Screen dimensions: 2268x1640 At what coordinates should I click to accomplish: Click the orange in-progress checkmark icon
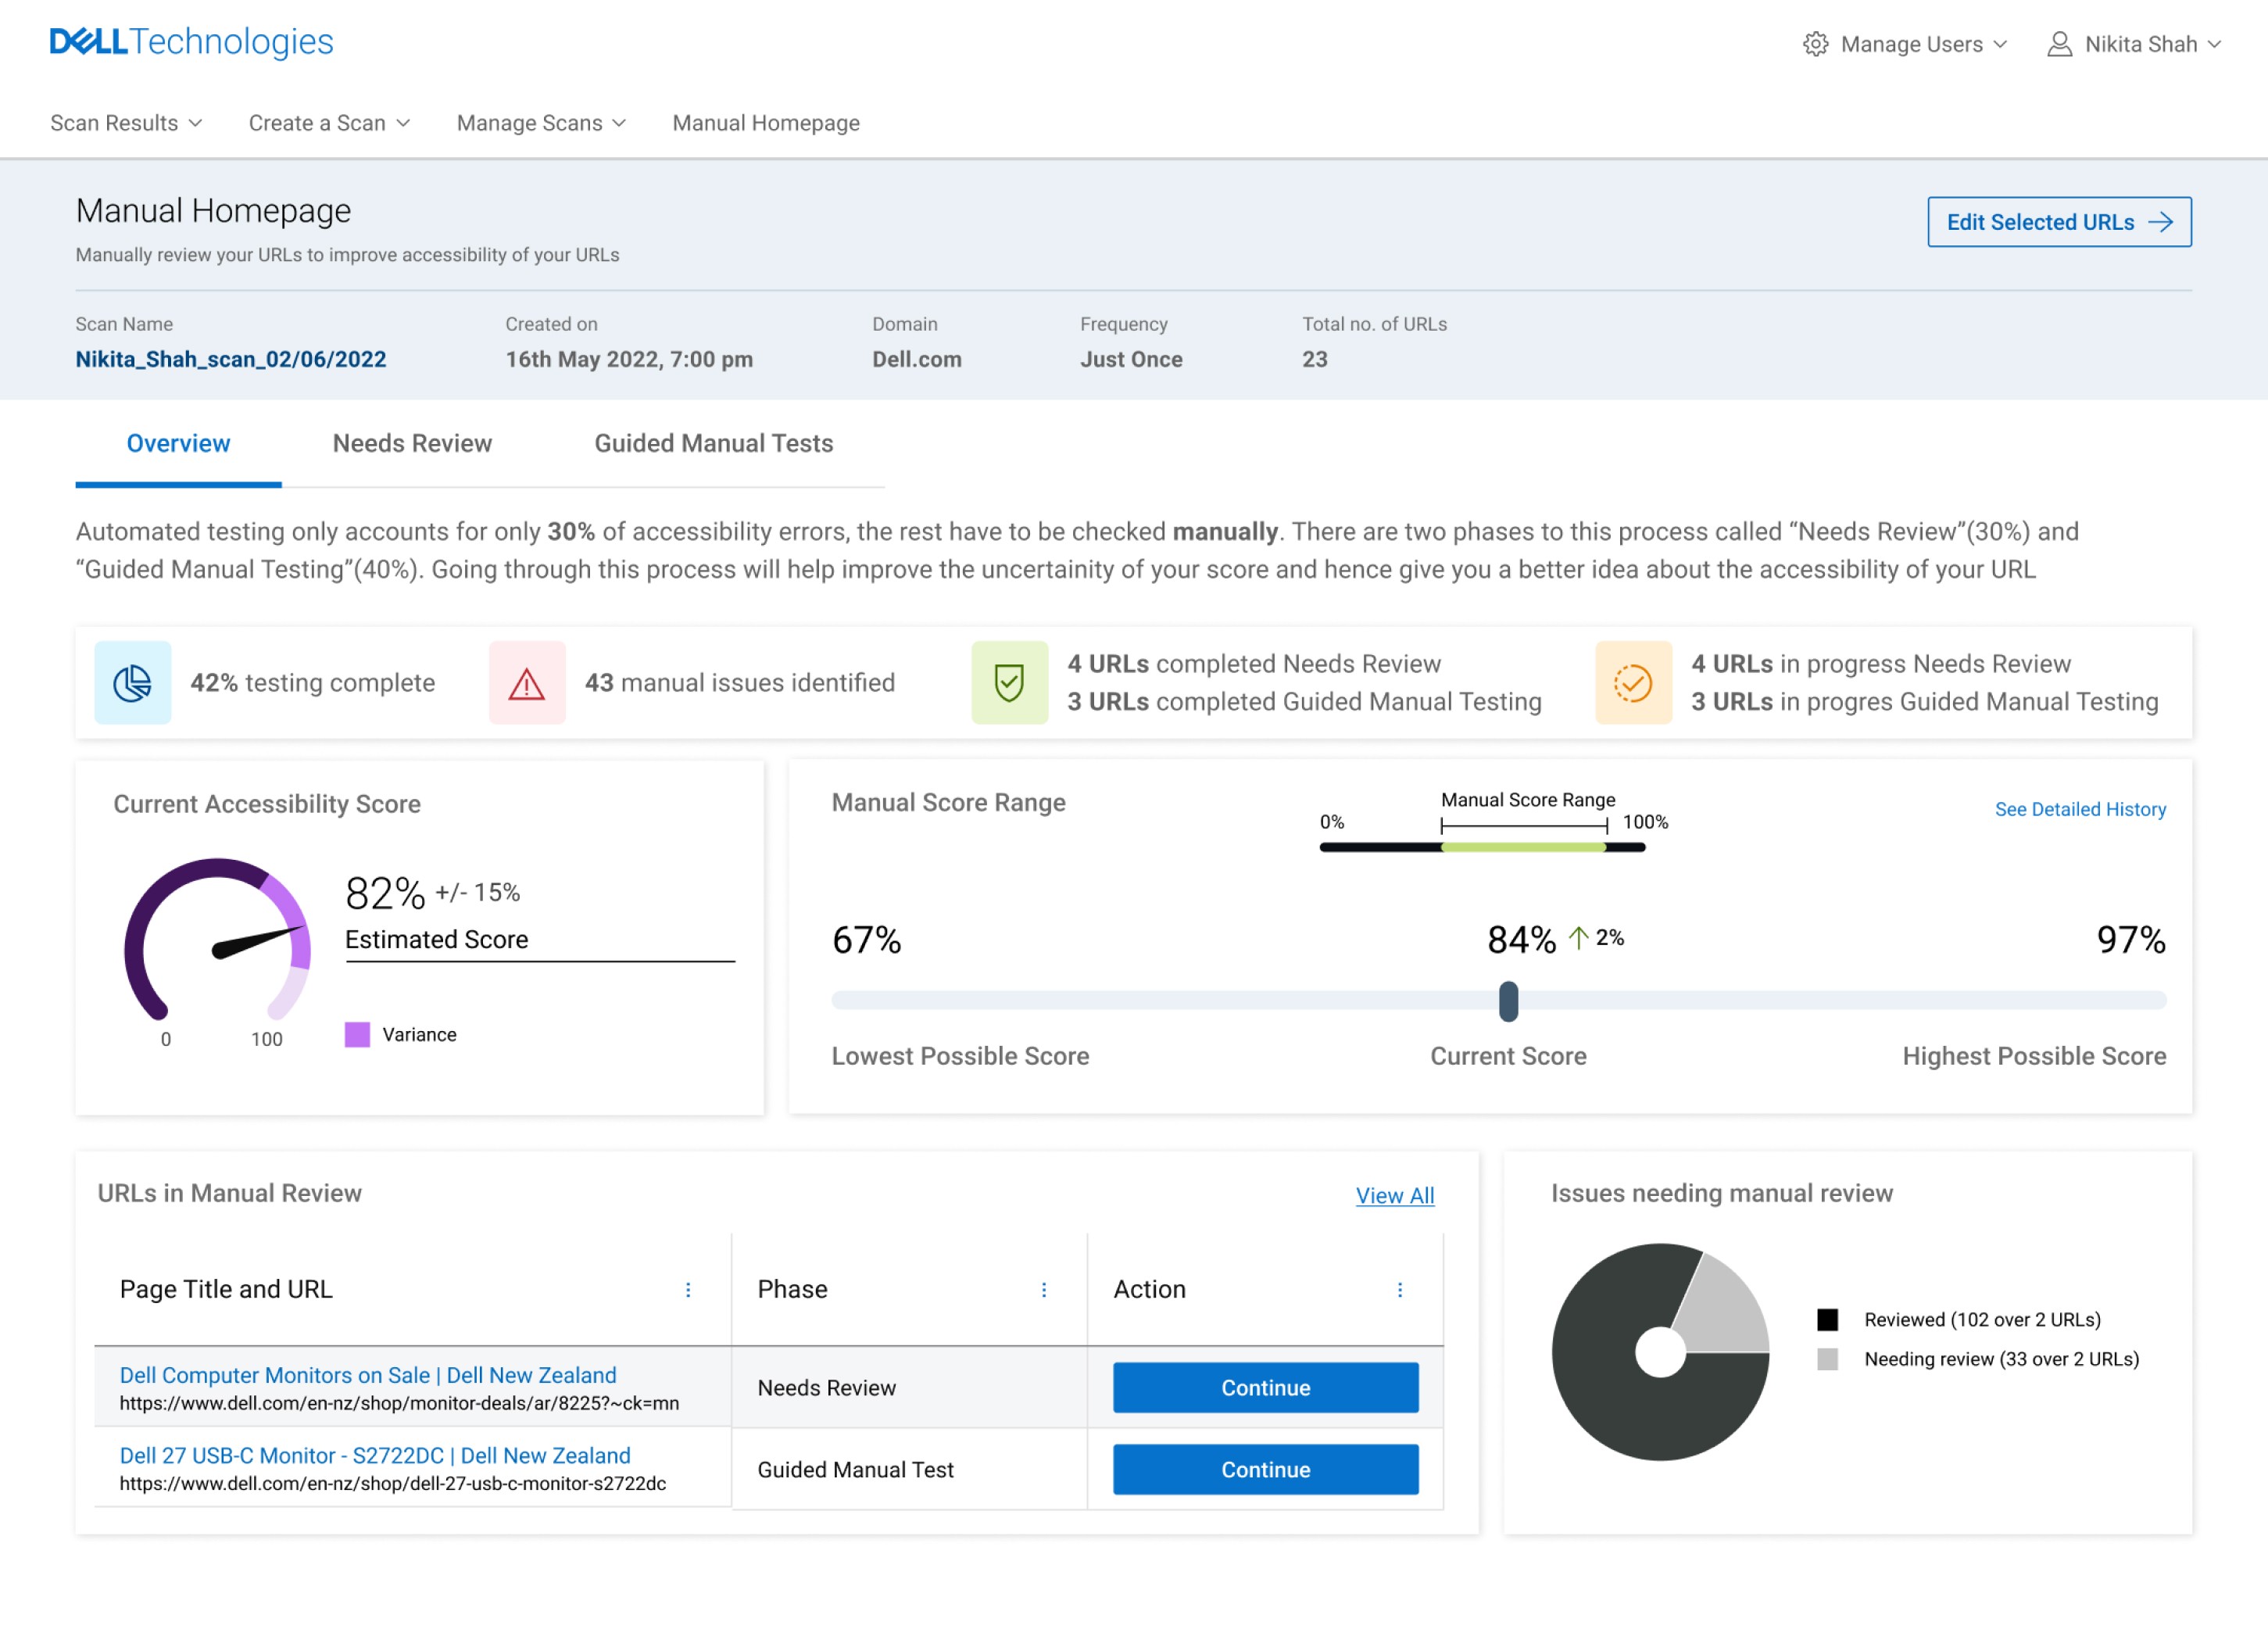tap(1633, 683)
